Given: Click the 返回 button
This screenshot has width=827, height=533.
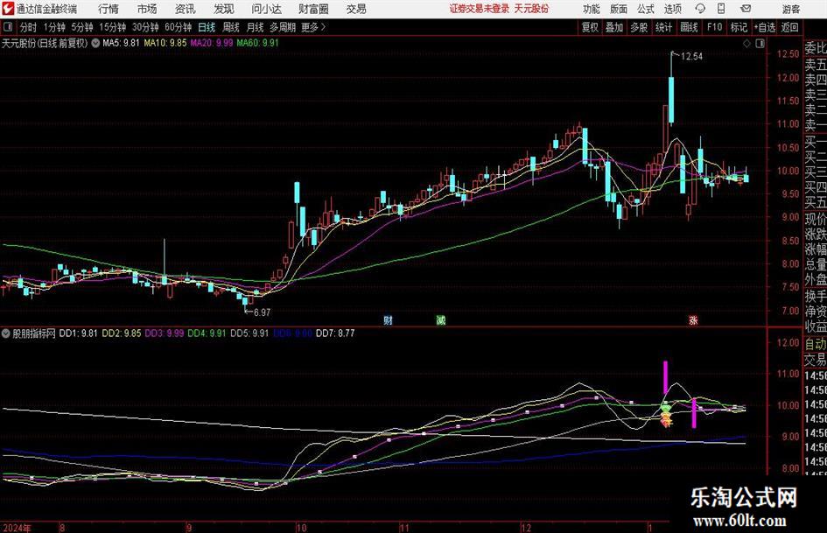Looking at the screenshot, I should (x=789, y=27).
